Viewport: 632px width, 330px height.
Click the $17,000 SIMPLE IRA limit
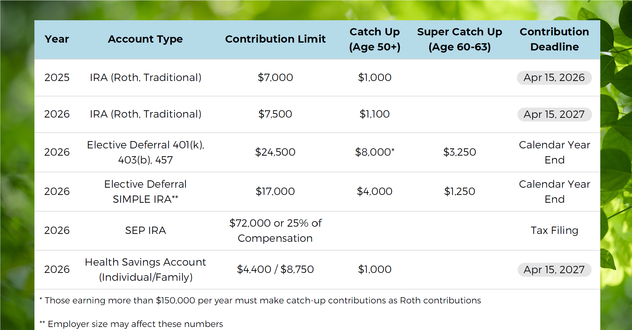[x=275, y=191]
